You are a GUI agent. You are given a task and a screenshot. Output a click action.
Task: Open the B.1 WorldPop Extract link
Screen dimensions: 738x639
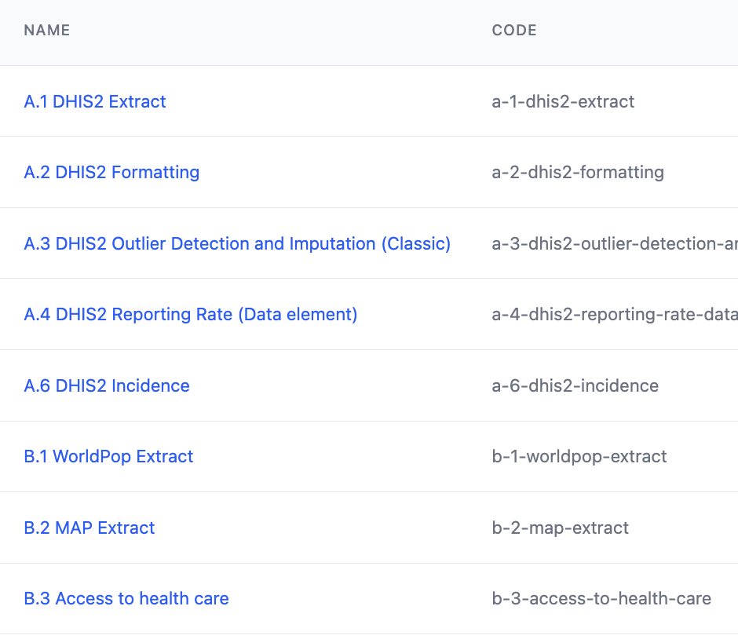[x=108, y=457]
